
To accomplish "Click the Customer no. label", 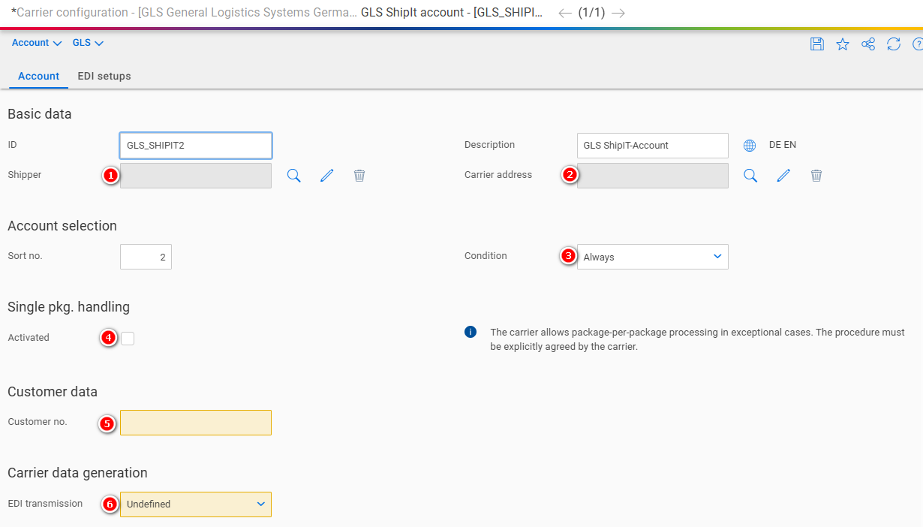I will click(x=38, y=422).
